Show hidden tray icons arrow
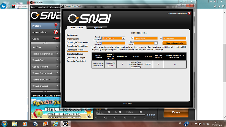Image resolution: width=226 pixels, height=127 pixels. pos(192,124)
